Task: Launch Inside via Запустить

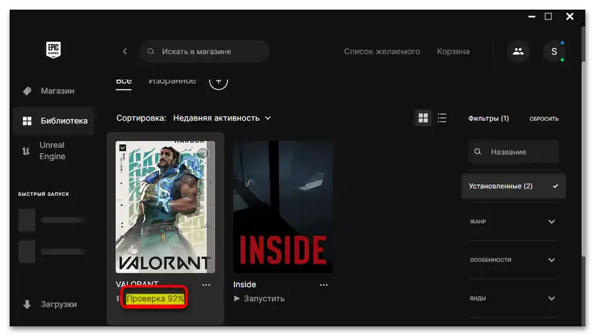Action: pyautogui.click(x=264, y=299)
